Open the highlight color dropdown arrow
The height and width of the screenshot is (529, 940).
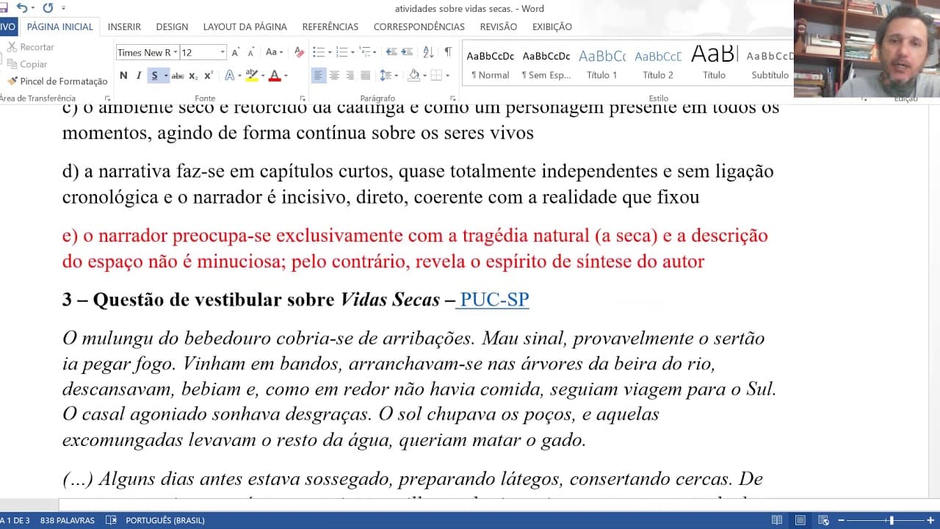coord(263,76)
